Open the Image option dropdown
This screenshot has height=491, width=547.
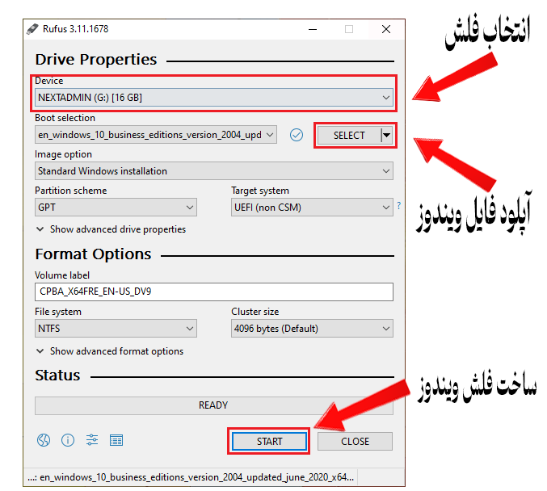(x=214, y=171)
